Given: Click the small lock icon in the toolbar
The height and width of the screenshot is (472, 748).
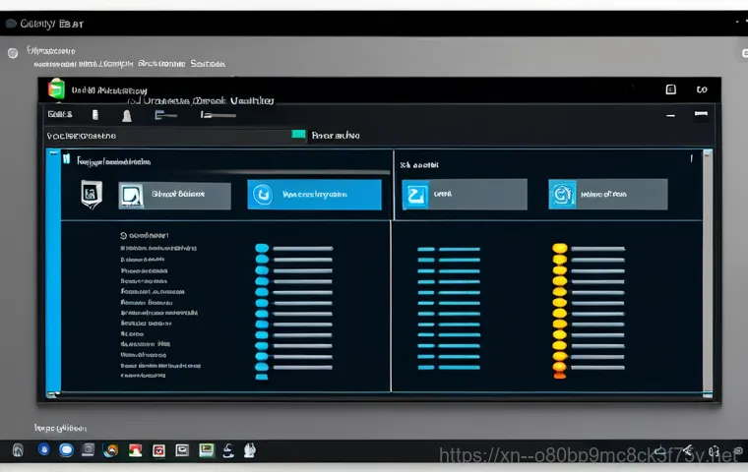Looking at the screenshot, I should [93, 115].
